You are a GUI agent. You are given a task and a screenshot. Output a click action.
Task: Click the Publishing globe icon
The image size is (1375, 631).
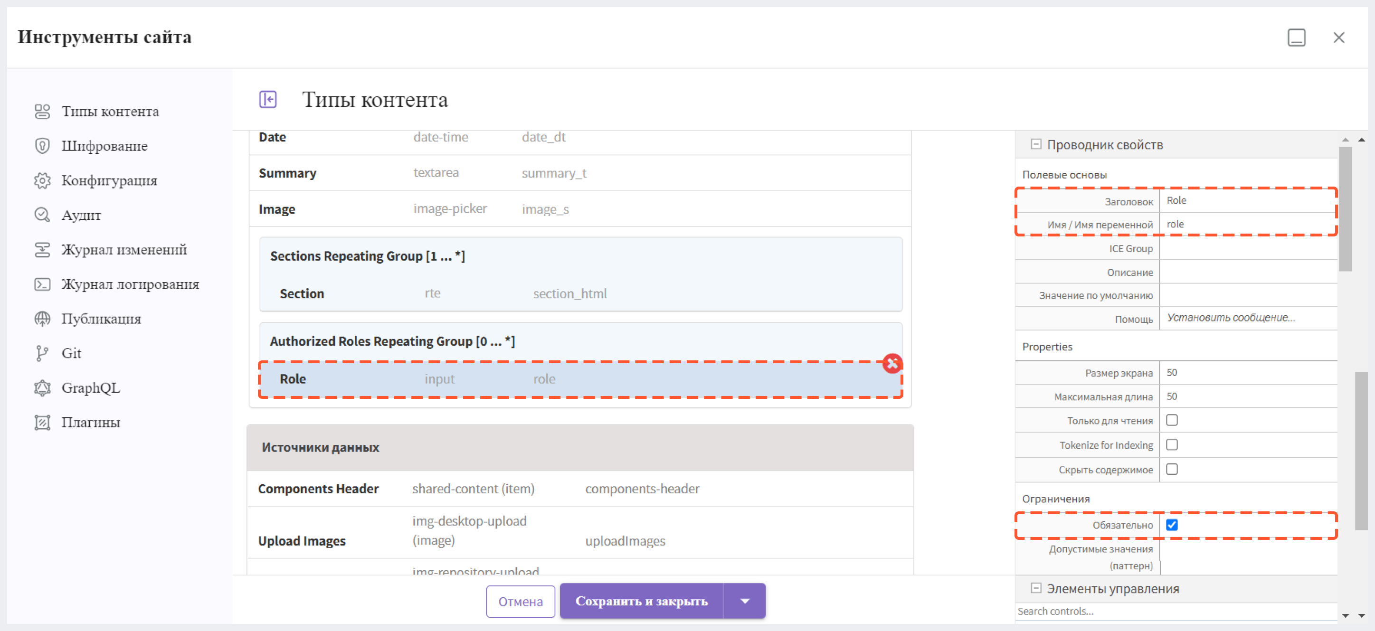[42, 319]
